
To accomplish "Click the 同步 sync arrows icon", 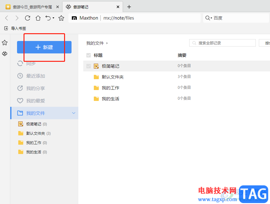I will (x=20, y=63).
